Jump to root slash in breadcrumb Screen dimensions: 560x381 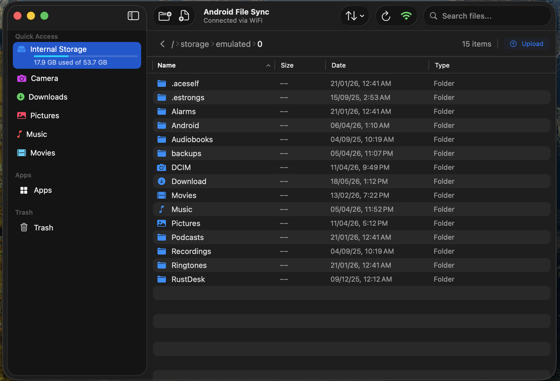pos(173,44)
